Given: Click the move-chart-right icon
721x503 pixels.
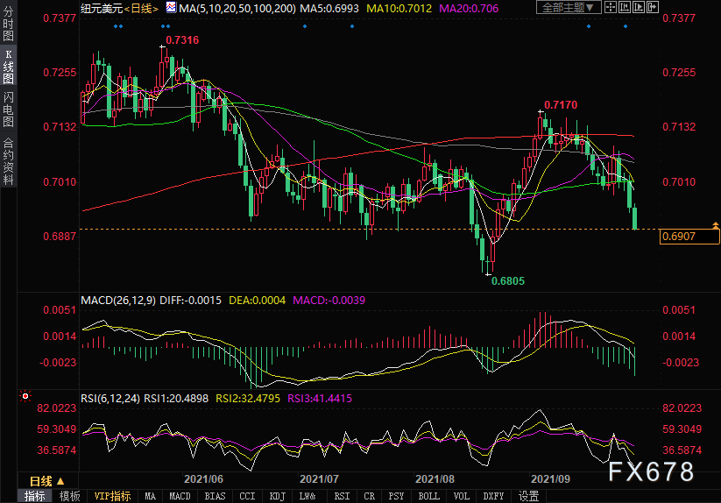Looking at the screenshot, I should click(x=653, y=7).
